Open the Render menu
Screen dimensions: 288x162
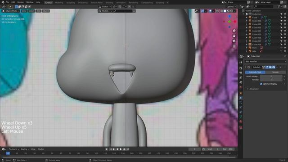point(21,2)
